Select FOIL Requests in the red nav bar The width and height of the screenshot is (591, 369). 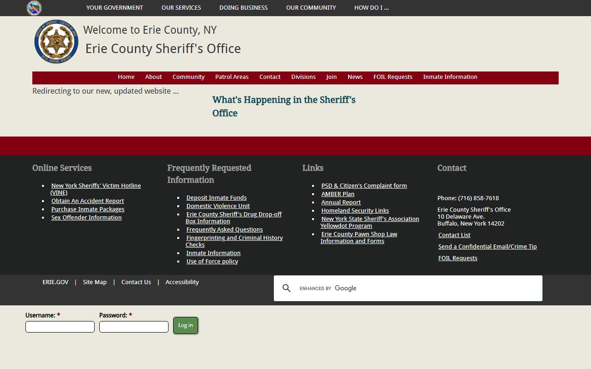(393, 77)
